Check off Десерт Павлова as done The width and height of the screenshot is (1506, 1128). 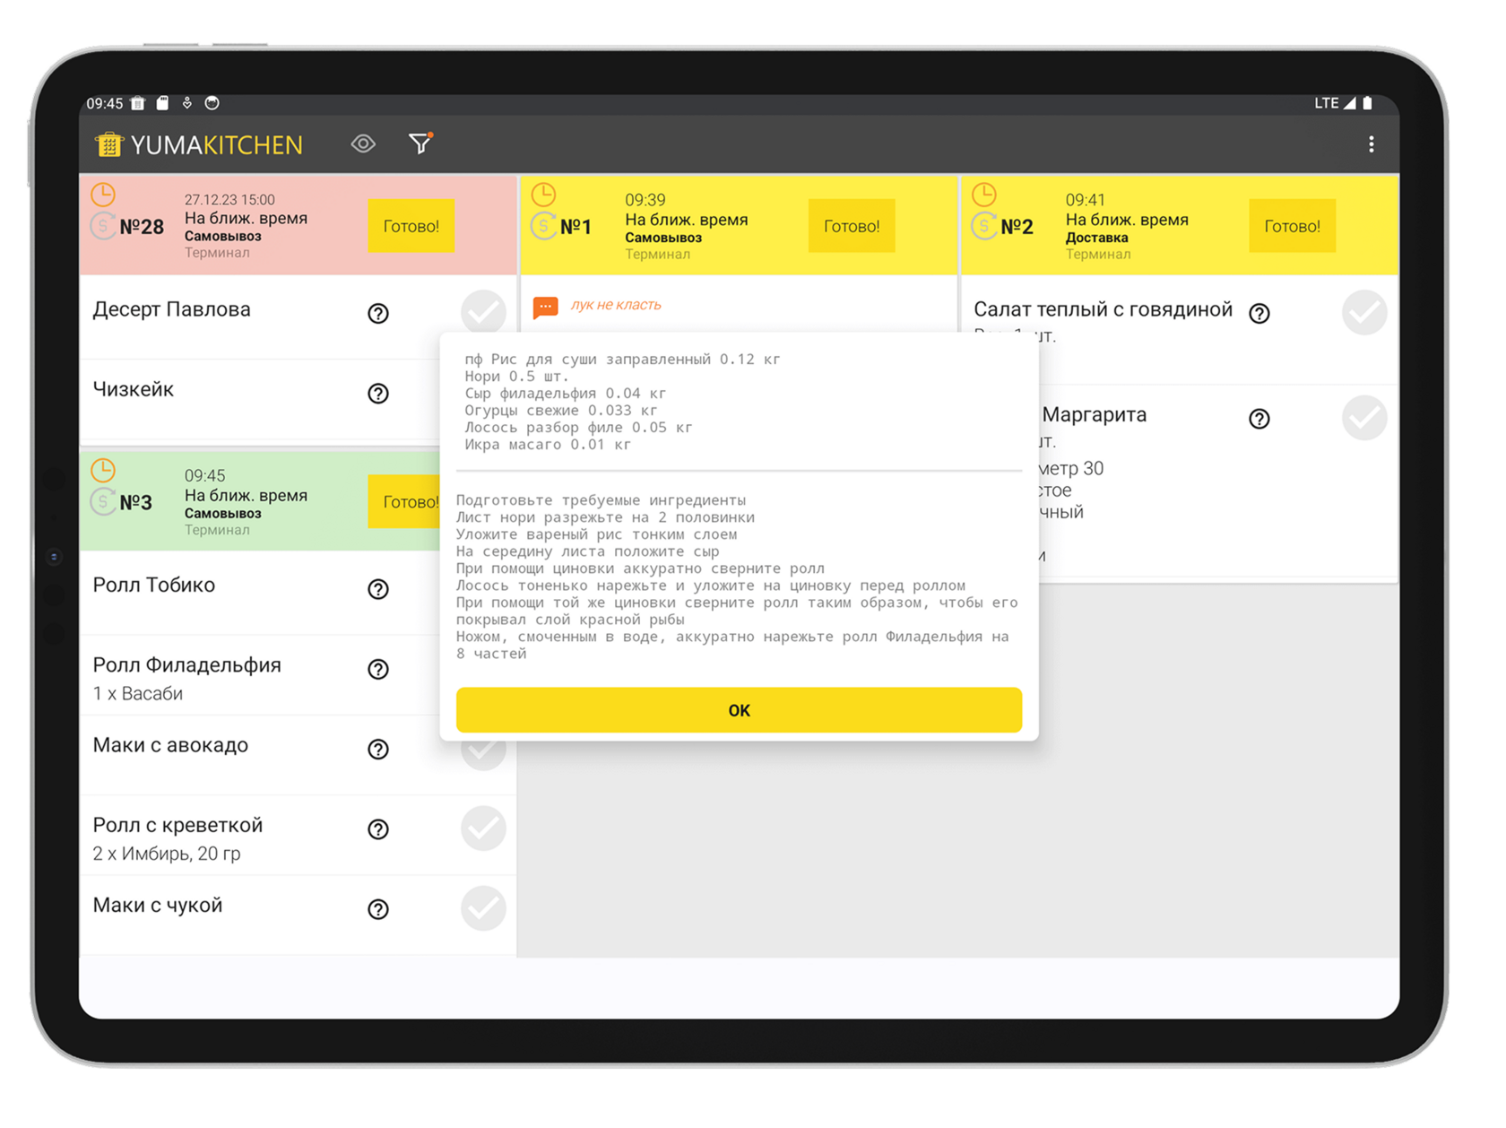pyautogui.click(x=483, y=312)
